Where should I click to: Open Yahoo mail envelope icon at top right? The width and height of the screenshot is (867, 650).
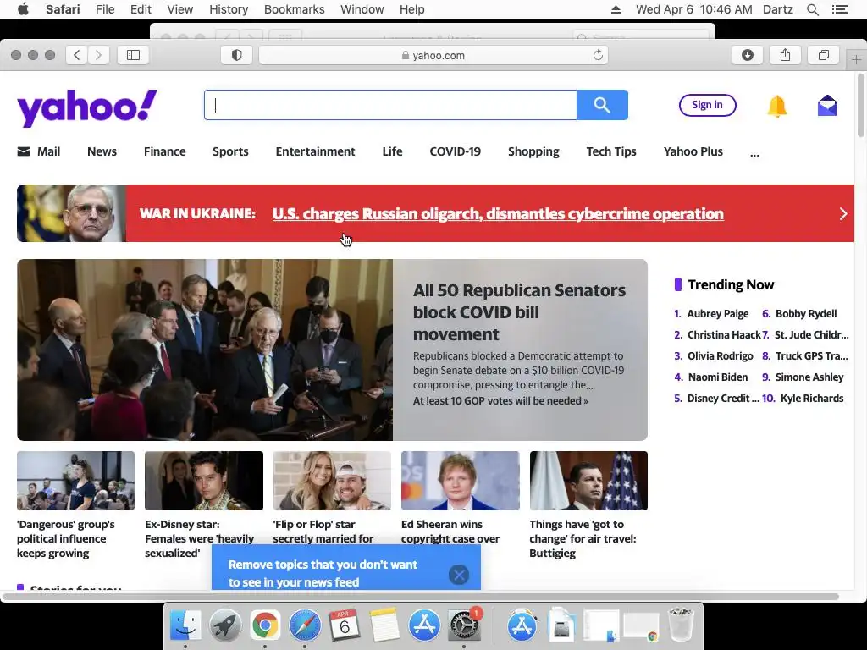click(x=827, y=105)
